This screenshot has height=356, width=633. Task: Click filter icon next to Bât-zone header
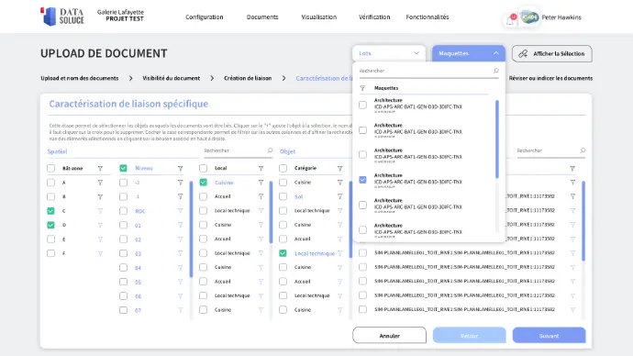tap(100, 168)
